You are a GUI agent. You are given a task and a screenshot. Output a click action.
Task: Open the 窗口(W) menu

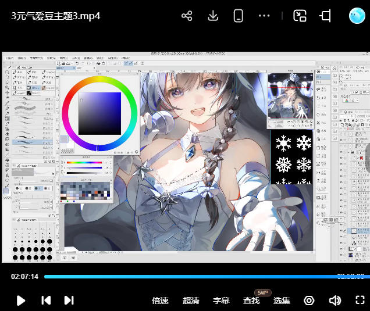(x=112, y=58)
